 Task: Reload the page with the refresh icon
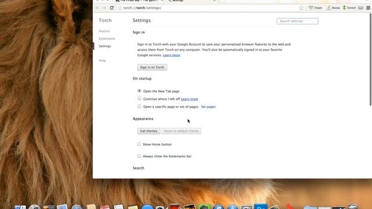point(112,8)
